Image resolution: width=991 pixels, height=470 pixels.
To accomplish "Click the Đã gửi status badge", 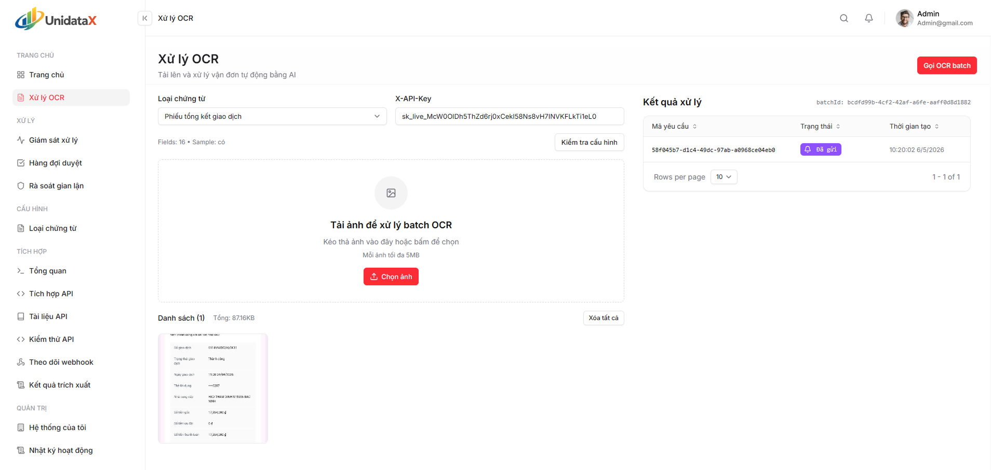I will 821,149.
